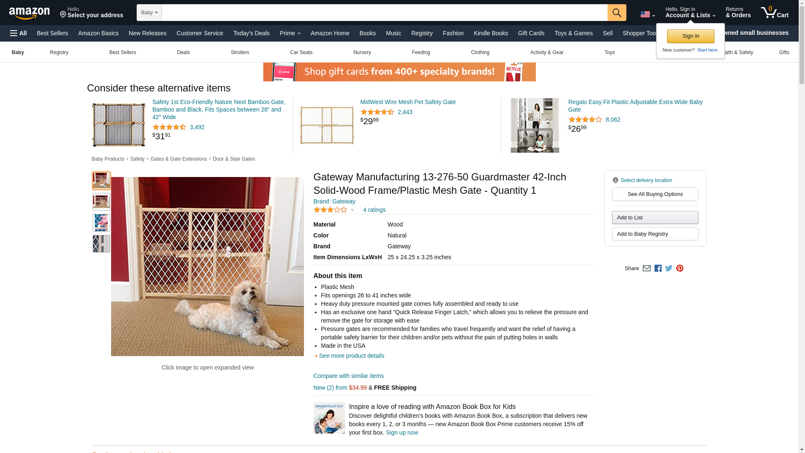Expand the star rating breakdown arrow
The height and width of the screenshot is (453, 805).
[x=352, y=210]
